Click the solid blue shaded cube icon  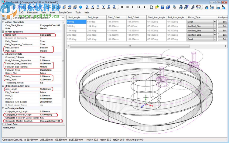click(x=80, y=7)
